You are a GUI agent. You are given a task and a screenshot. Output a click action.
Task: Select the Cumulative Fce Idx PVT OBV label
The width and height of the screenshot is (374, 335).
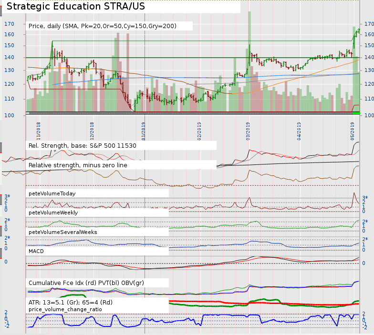click(x=86, y=283)
